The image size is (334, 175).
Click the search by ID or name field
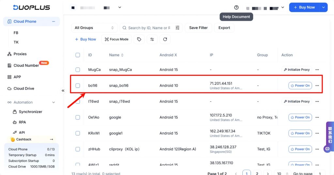pos(149,28)
